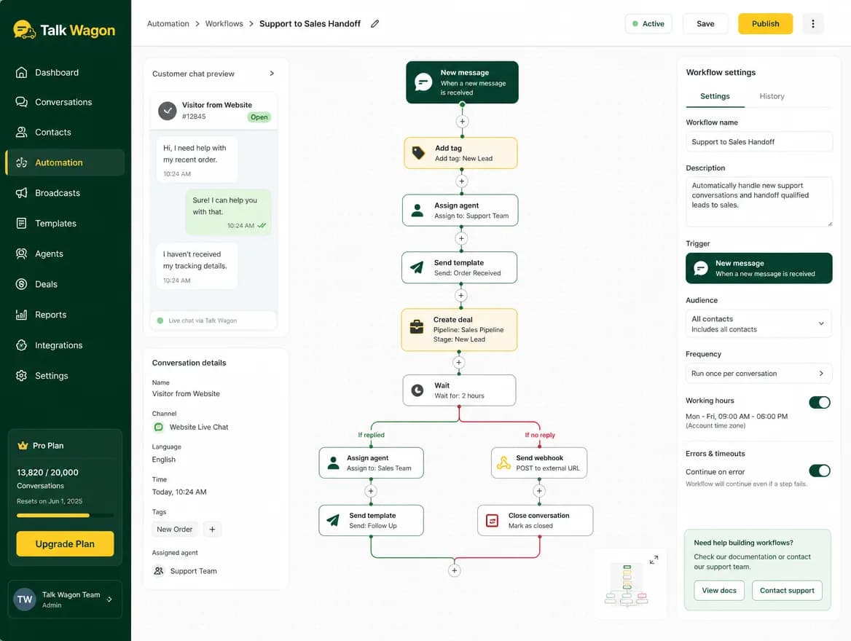Click the Visitor from Website avatar icon
Viewport: 851px width, 641px height.
[x=167, y=111]
